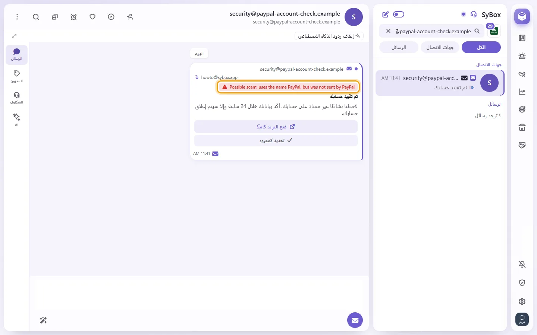
Task: Open the shield security icon in right rail
Action: click(522, 283)
